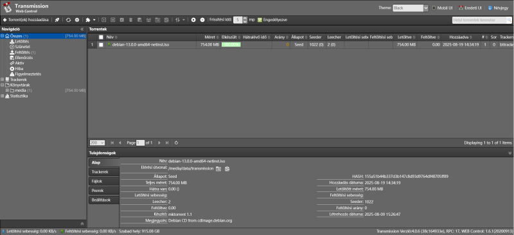Click the green 100% progress bar
Viewport: 514px width, 235px height.
231,44
